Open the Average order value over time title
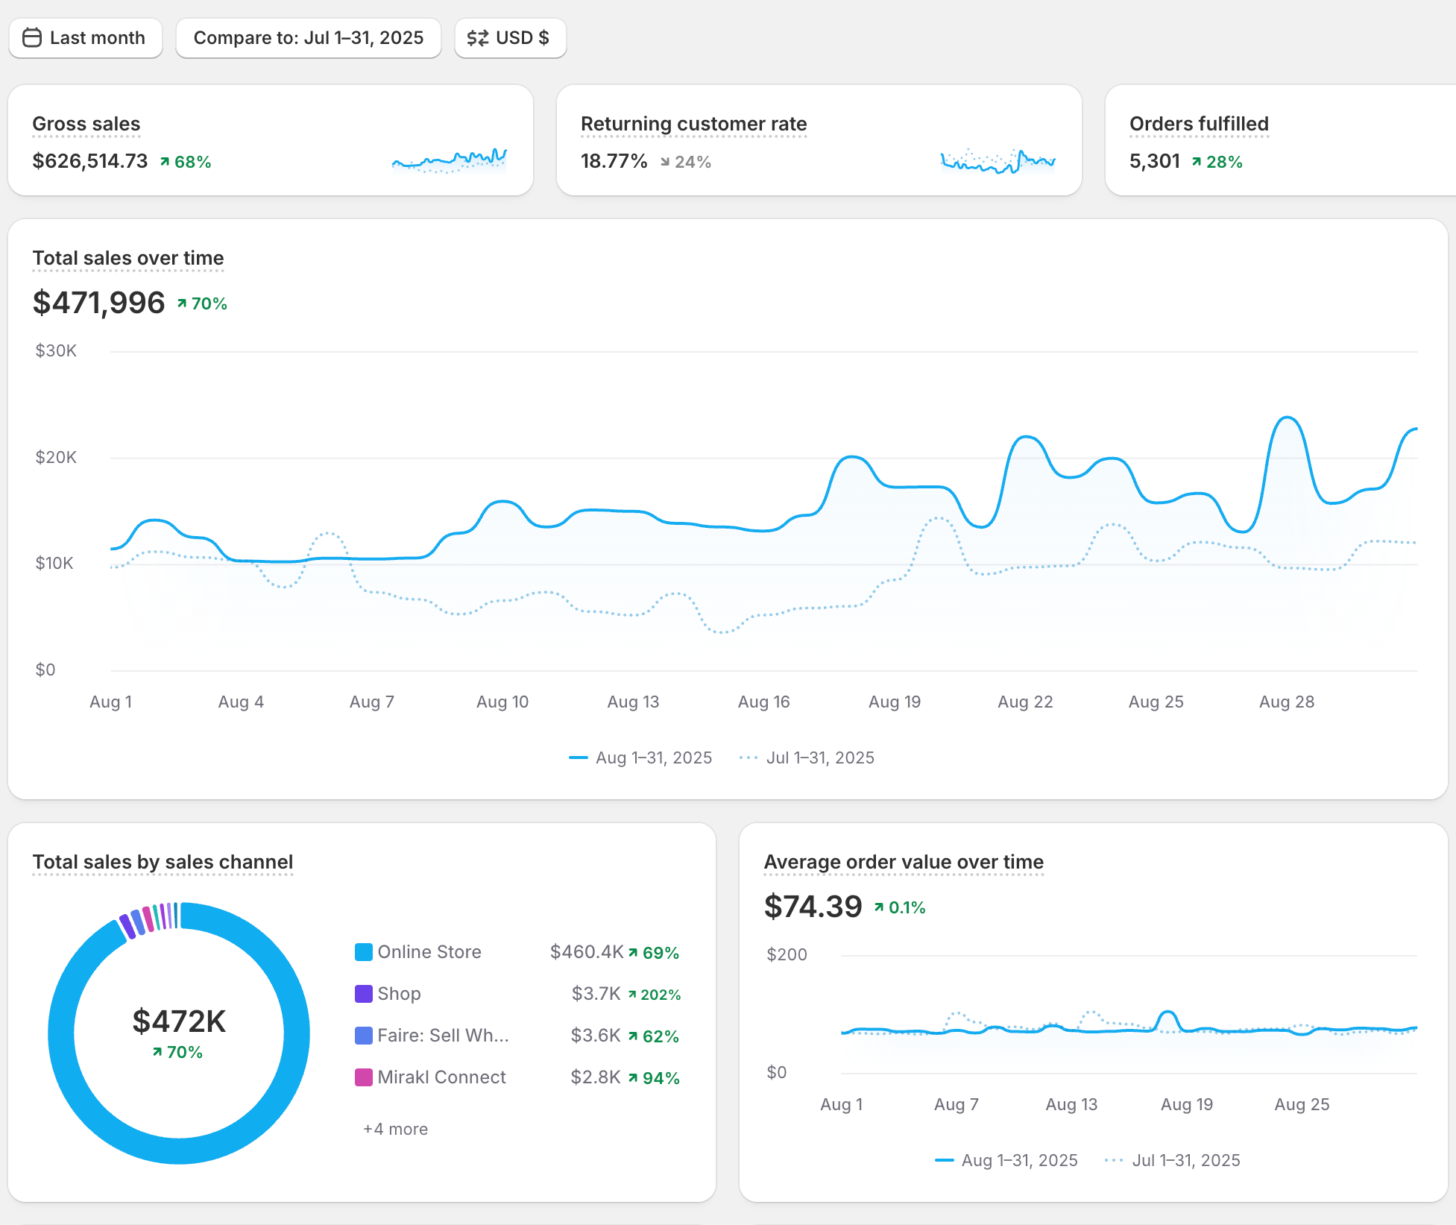The height and width of the screenshot is (1225, 1456). click(903, 862)
